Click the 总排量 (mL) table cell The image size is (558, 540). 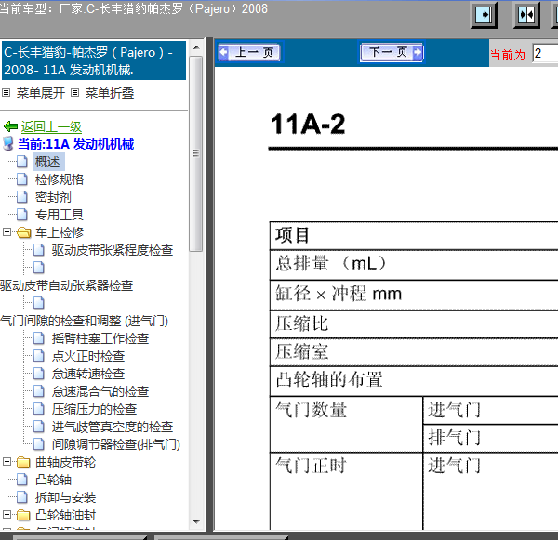pyautogui.click(x=414, y=265)
